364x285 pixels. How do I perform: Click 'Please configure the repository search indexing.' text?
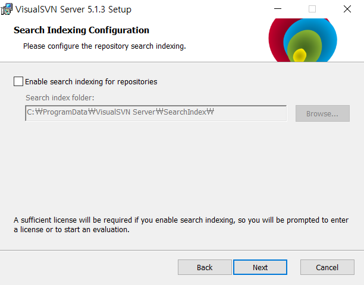(x=105, y=46)
